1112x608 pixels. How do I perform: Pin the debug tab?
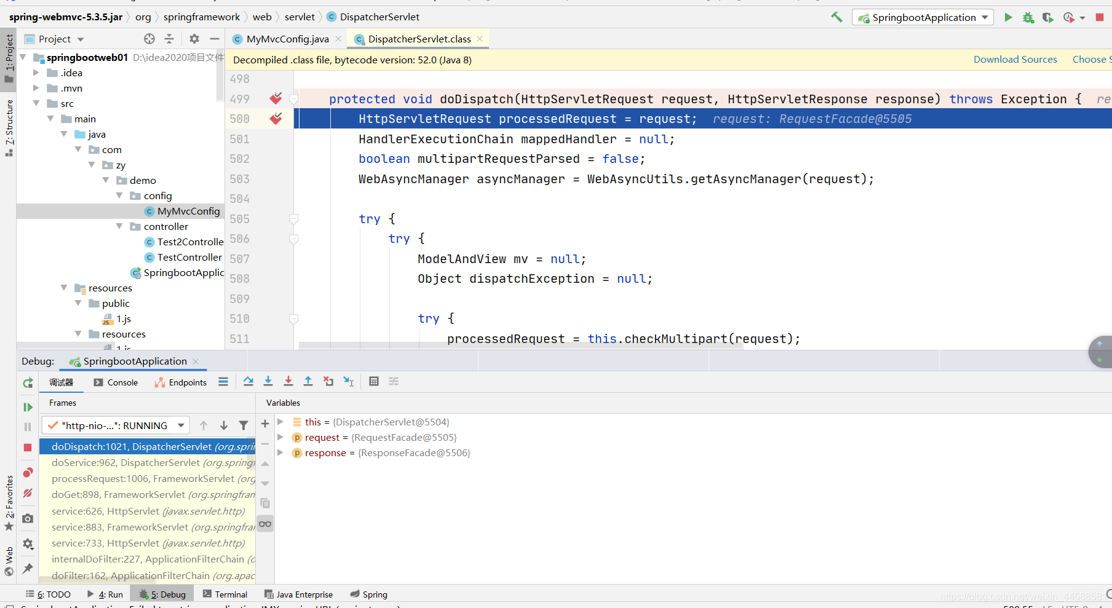tap(28, 569)
